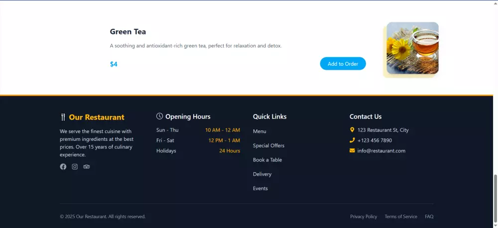View the Privacy Policy
This screenshot has width=498, height=228.
[x=364, y=217]
